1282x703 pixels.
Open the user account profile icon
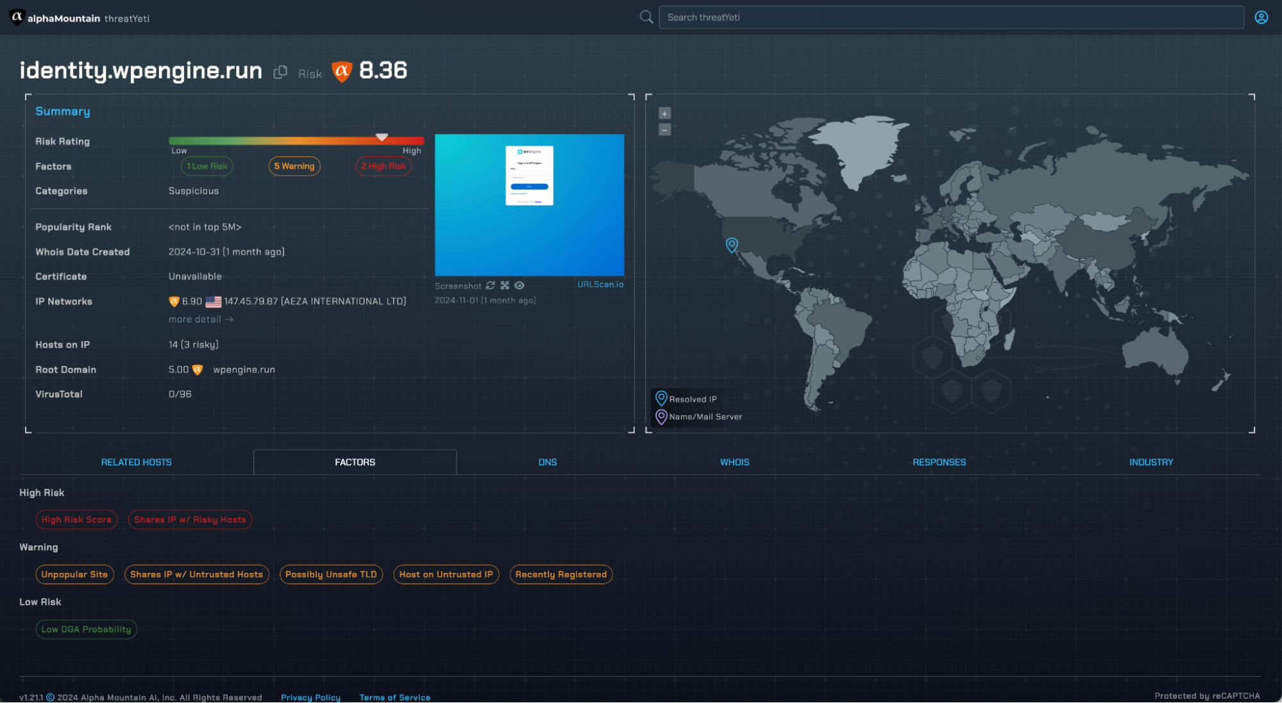[1261, 17]
